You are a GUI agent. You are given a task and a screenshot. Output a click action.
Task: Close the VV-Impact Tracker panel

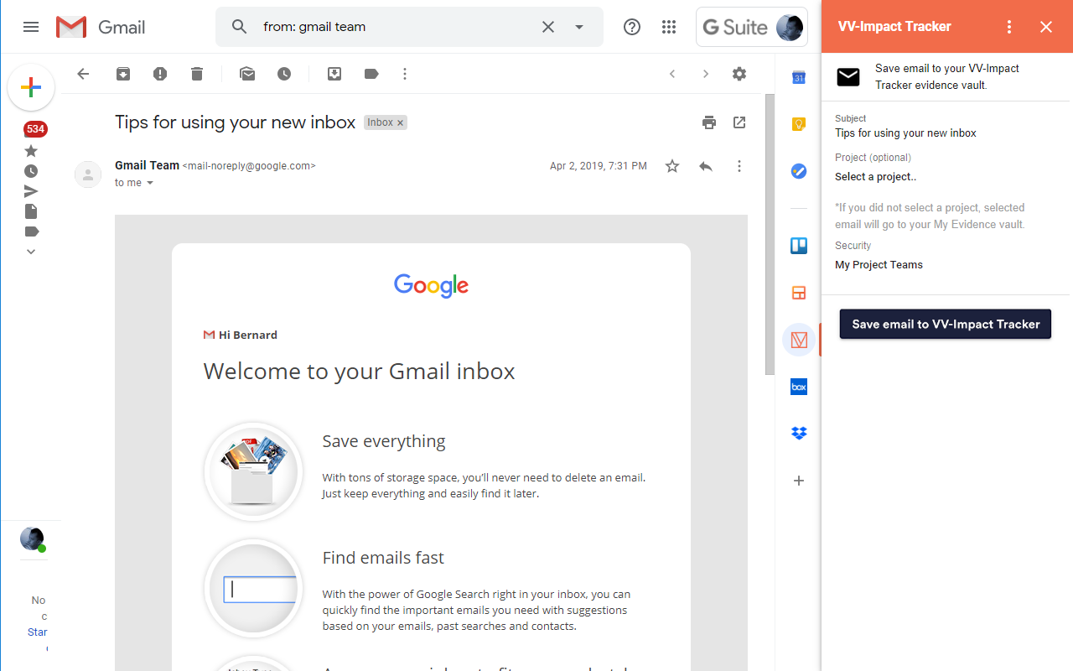tap(1046, 27)
